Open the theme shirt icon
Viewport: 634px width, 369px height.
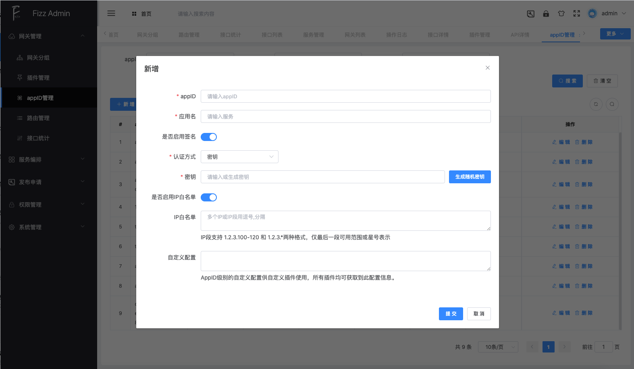pyautogui.click(x=561, y=14)
